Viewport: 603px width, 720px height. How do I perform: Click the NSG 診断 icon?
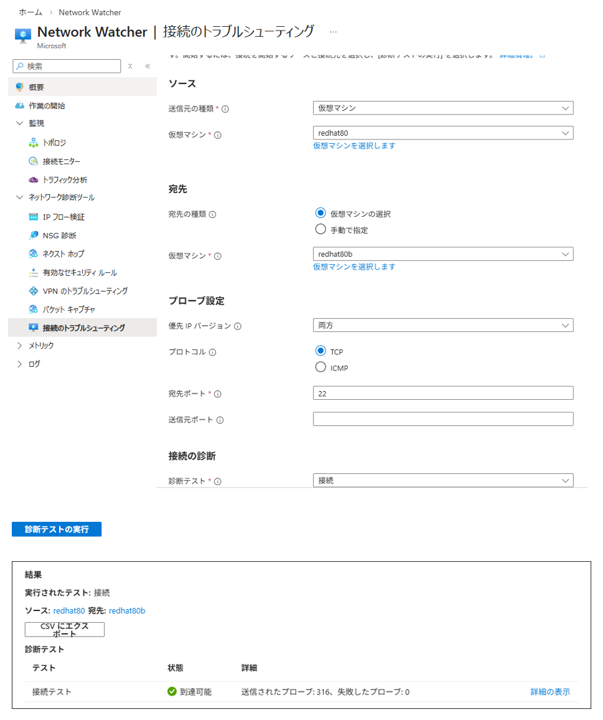pos(34,235)
